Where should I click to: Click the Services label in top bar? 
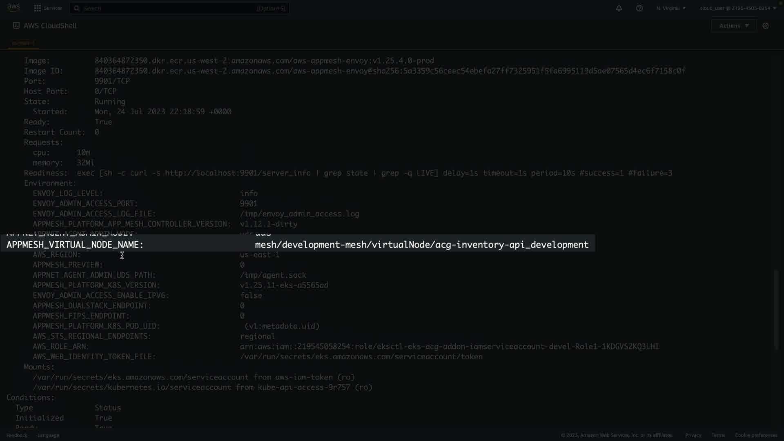53,8
